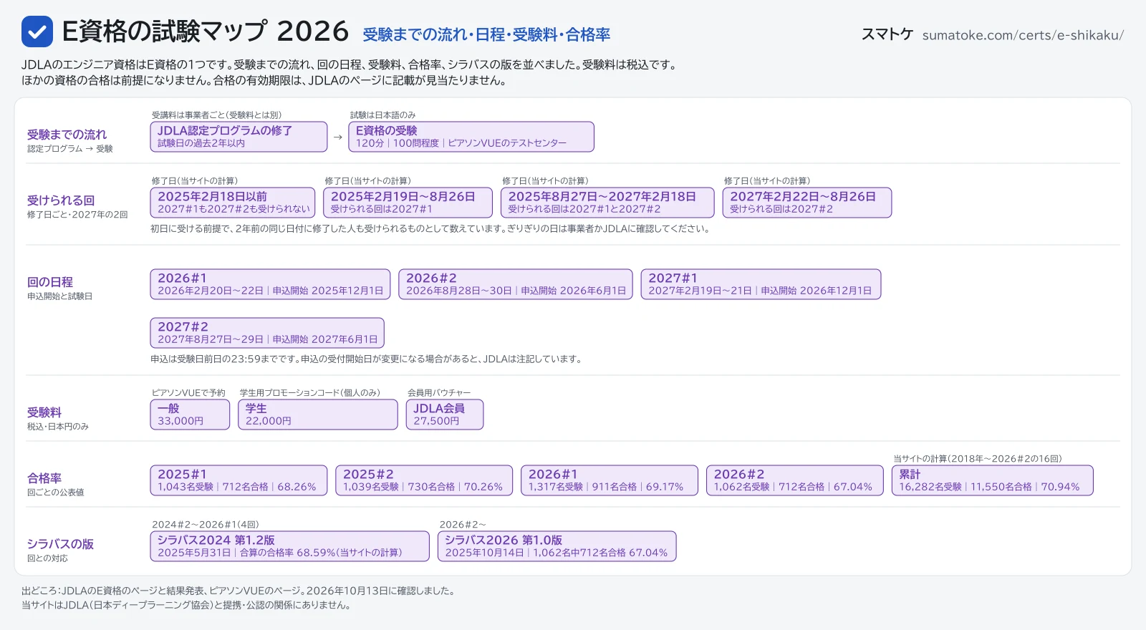Click the 会員用バウチャー label

pyautogui.click(x=439, y=392)
